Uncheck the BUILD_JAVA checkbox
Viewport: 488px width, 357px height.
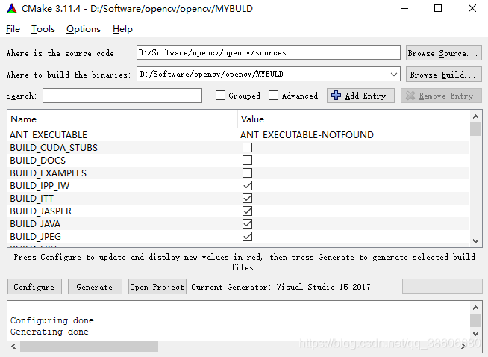(x=247, y=223)
